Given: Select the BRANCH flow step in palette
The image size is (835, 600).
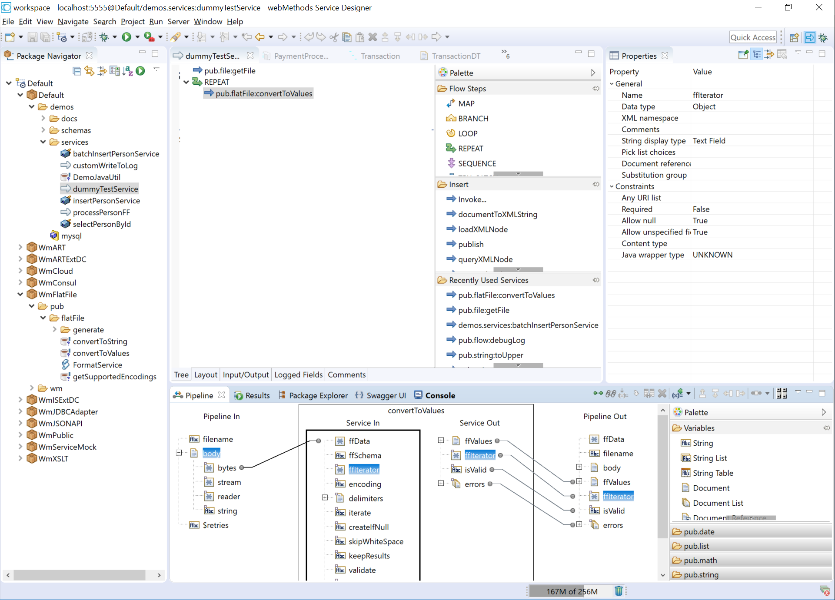Looking at the screenshot, I should 473,119.
